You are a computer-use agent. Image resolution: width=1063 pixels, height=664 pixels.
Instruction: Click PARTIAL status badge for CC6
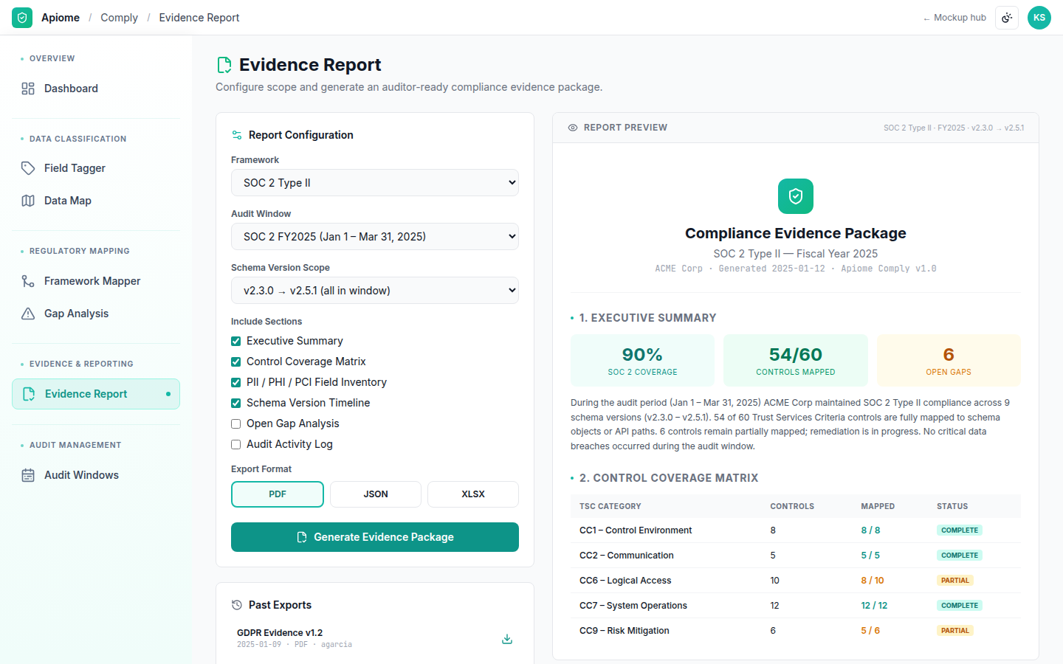pos(955,581)
